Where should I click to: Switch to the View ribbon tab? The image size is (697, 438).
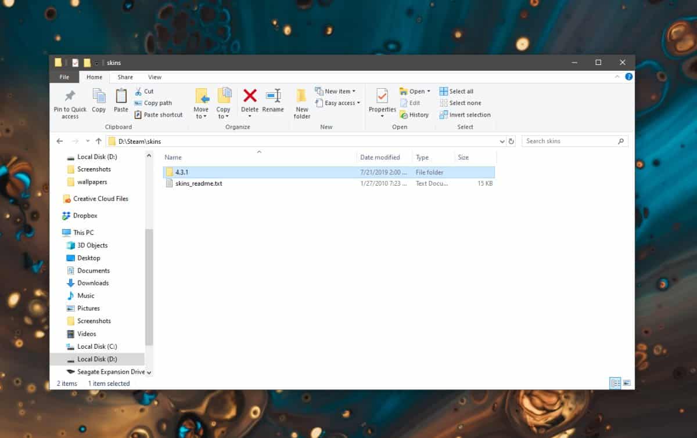[155, 77]
